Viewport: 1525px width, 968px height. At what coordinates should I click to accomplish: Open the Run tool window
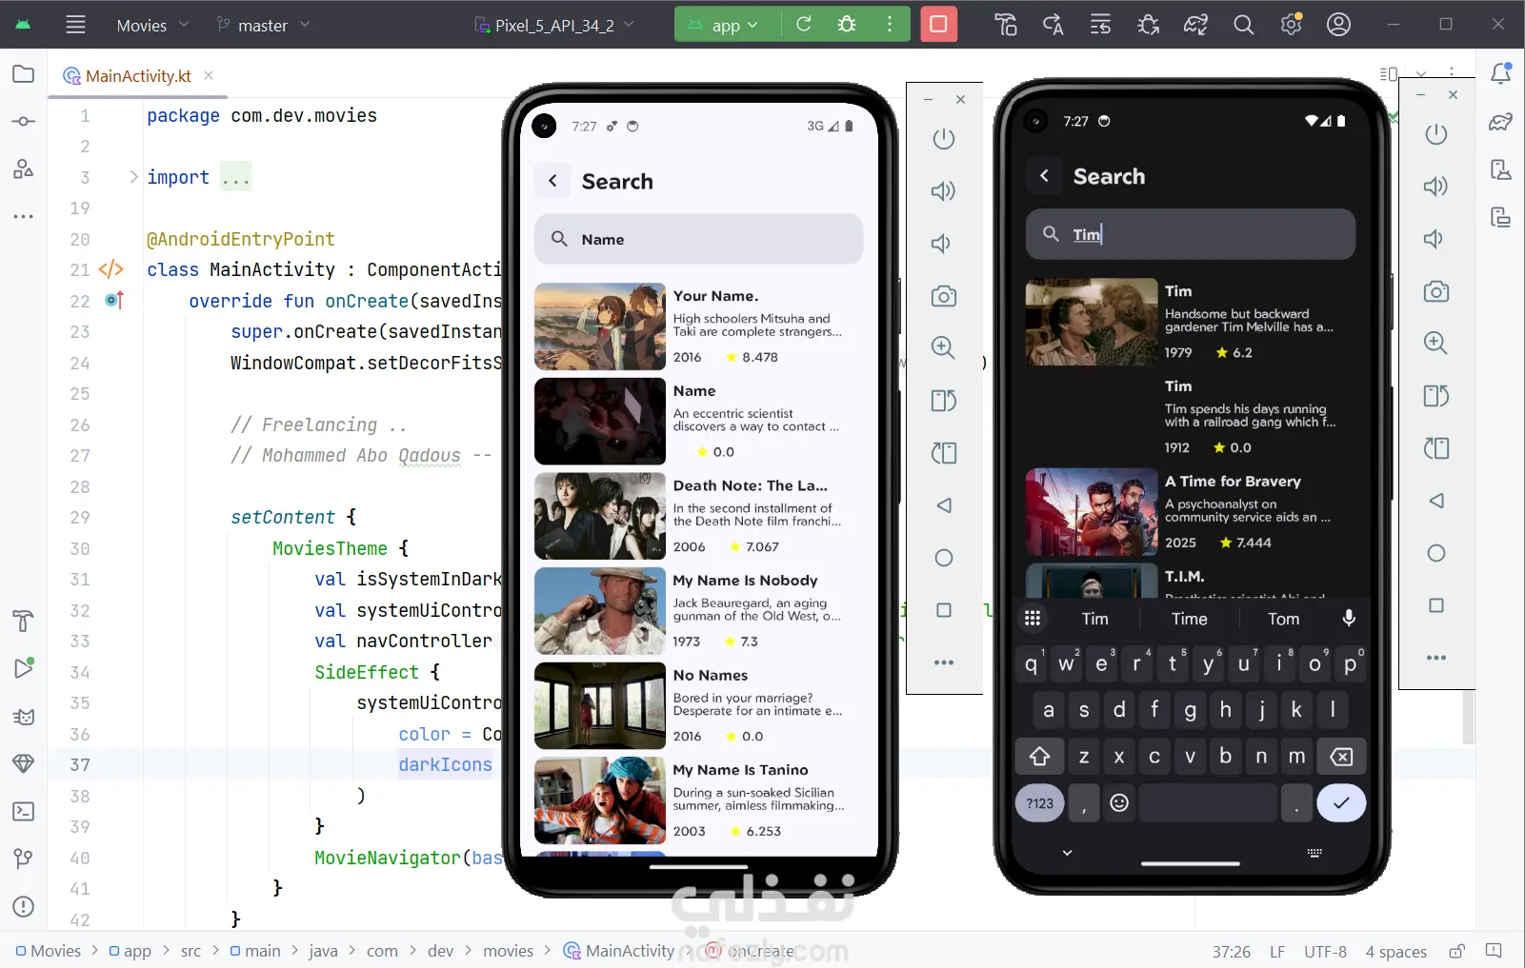(x=23, y=668)
